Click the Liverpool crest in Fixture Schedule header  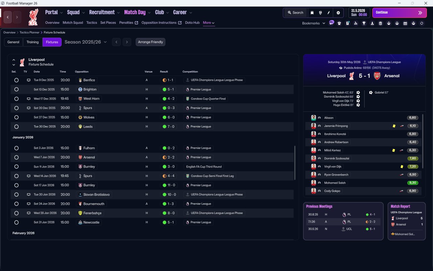[x=22, y=62]
